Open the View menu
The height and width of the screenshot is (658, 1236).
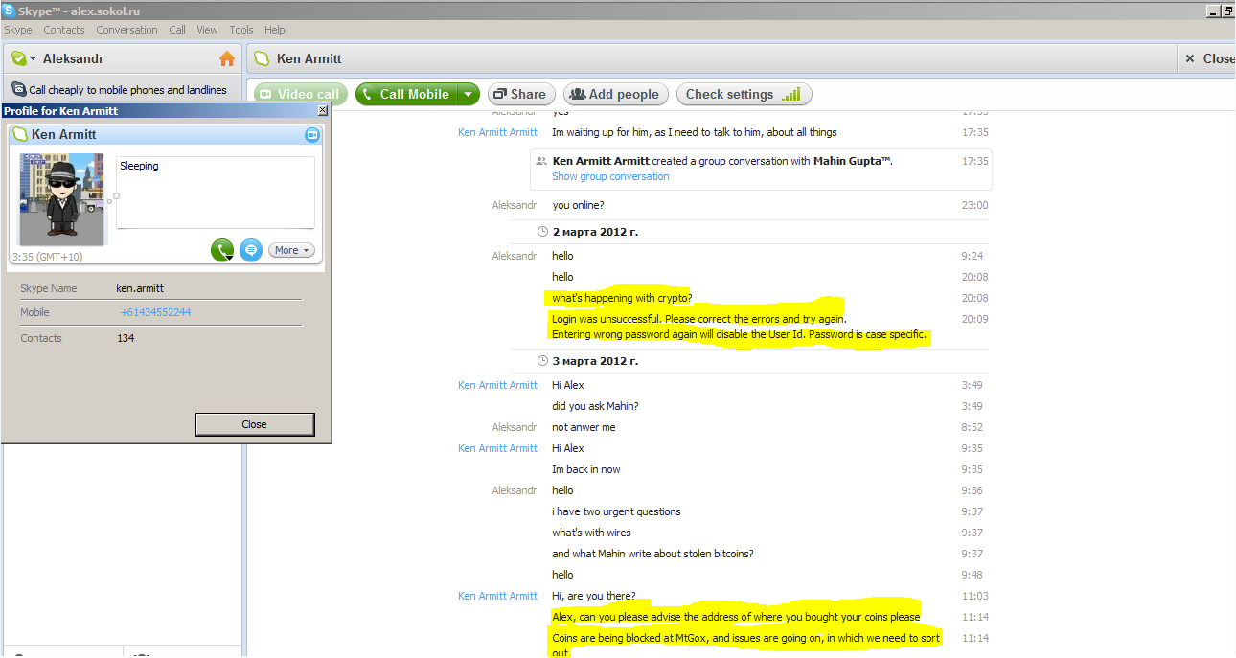(x=207, y=30)
